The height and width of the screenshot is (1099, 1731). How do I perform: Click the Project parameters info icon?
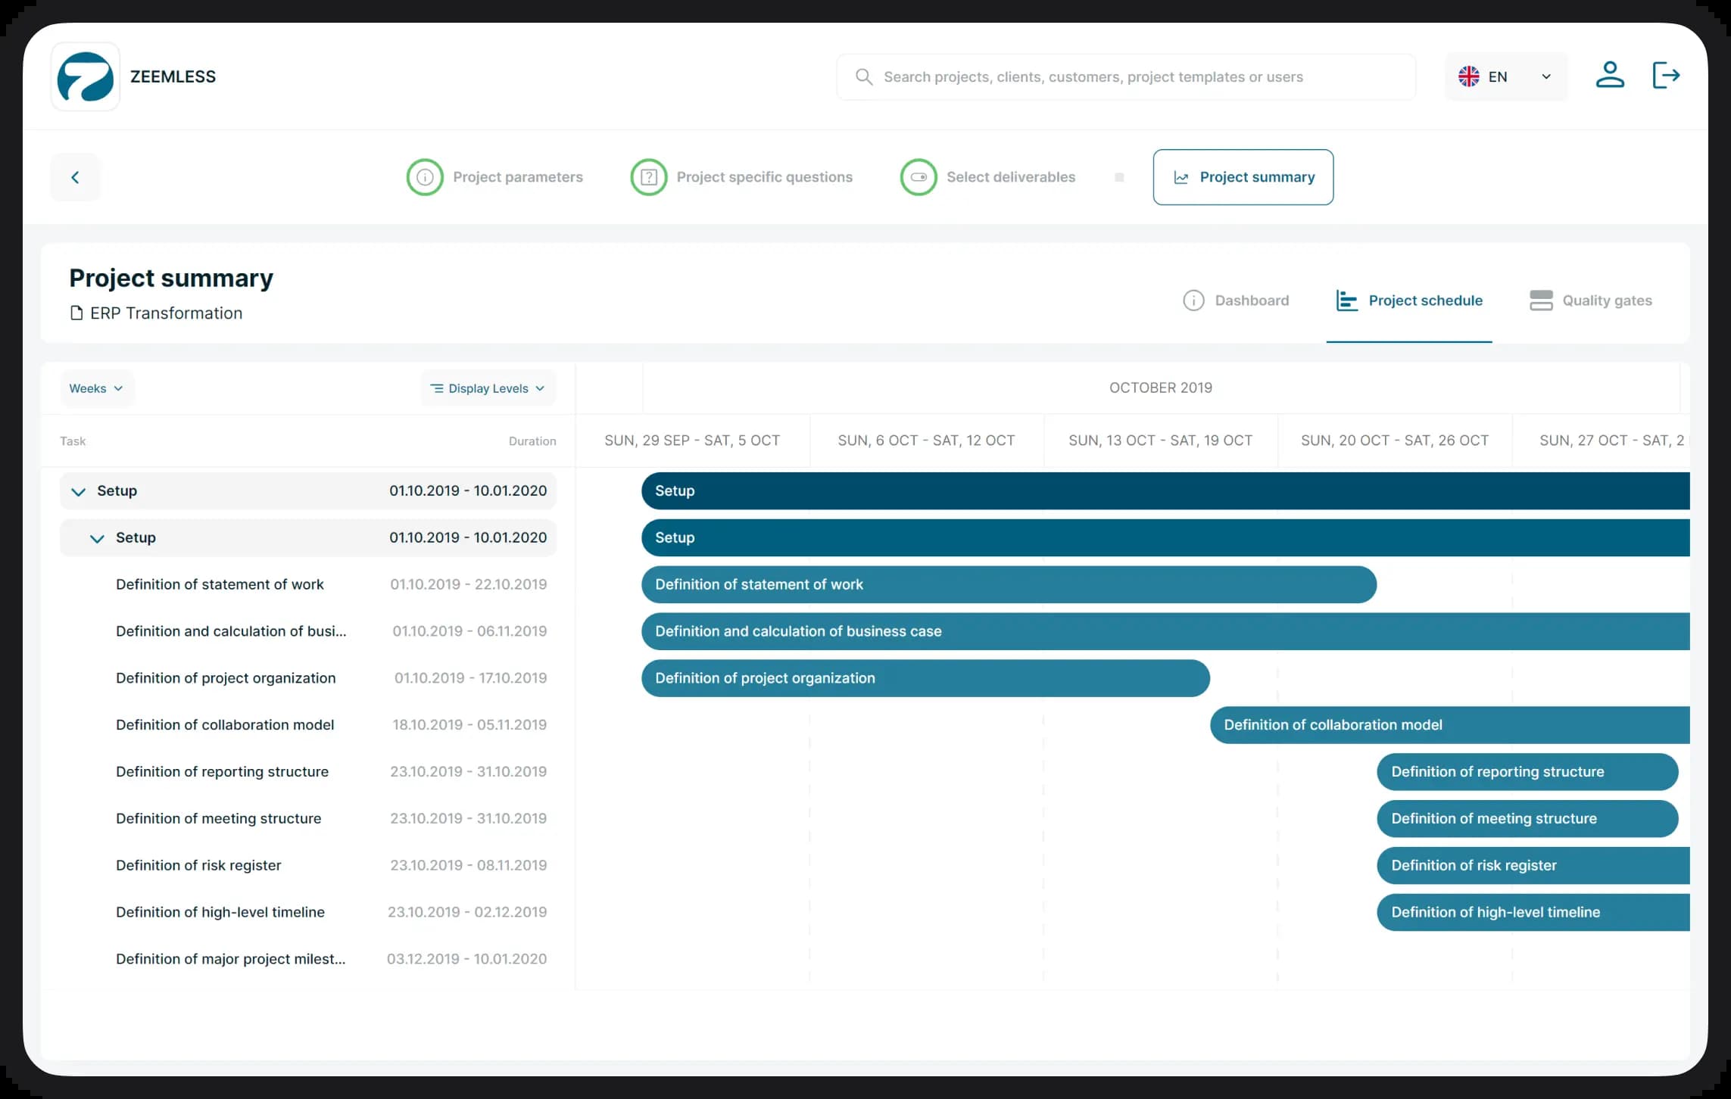point(425,177)
